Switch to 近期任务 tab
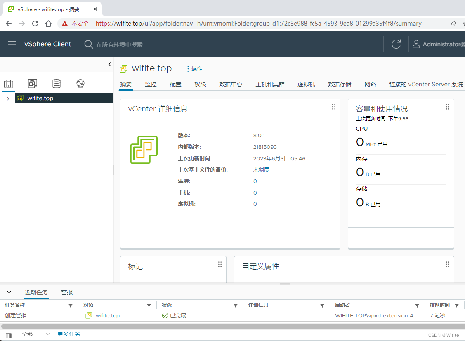The height and width of the screenshot is (341, 465). [x=36, y=292]
